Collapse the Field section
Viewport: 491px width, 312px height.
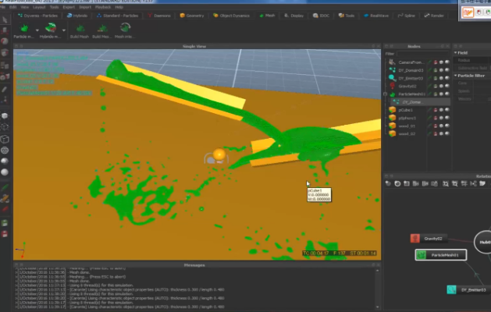(456, 52)
